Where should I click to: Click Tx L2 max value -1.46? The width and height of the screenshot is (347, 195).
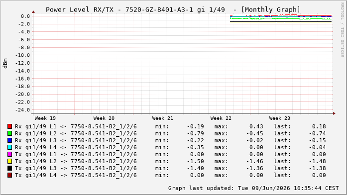click(x=255, y=161)
